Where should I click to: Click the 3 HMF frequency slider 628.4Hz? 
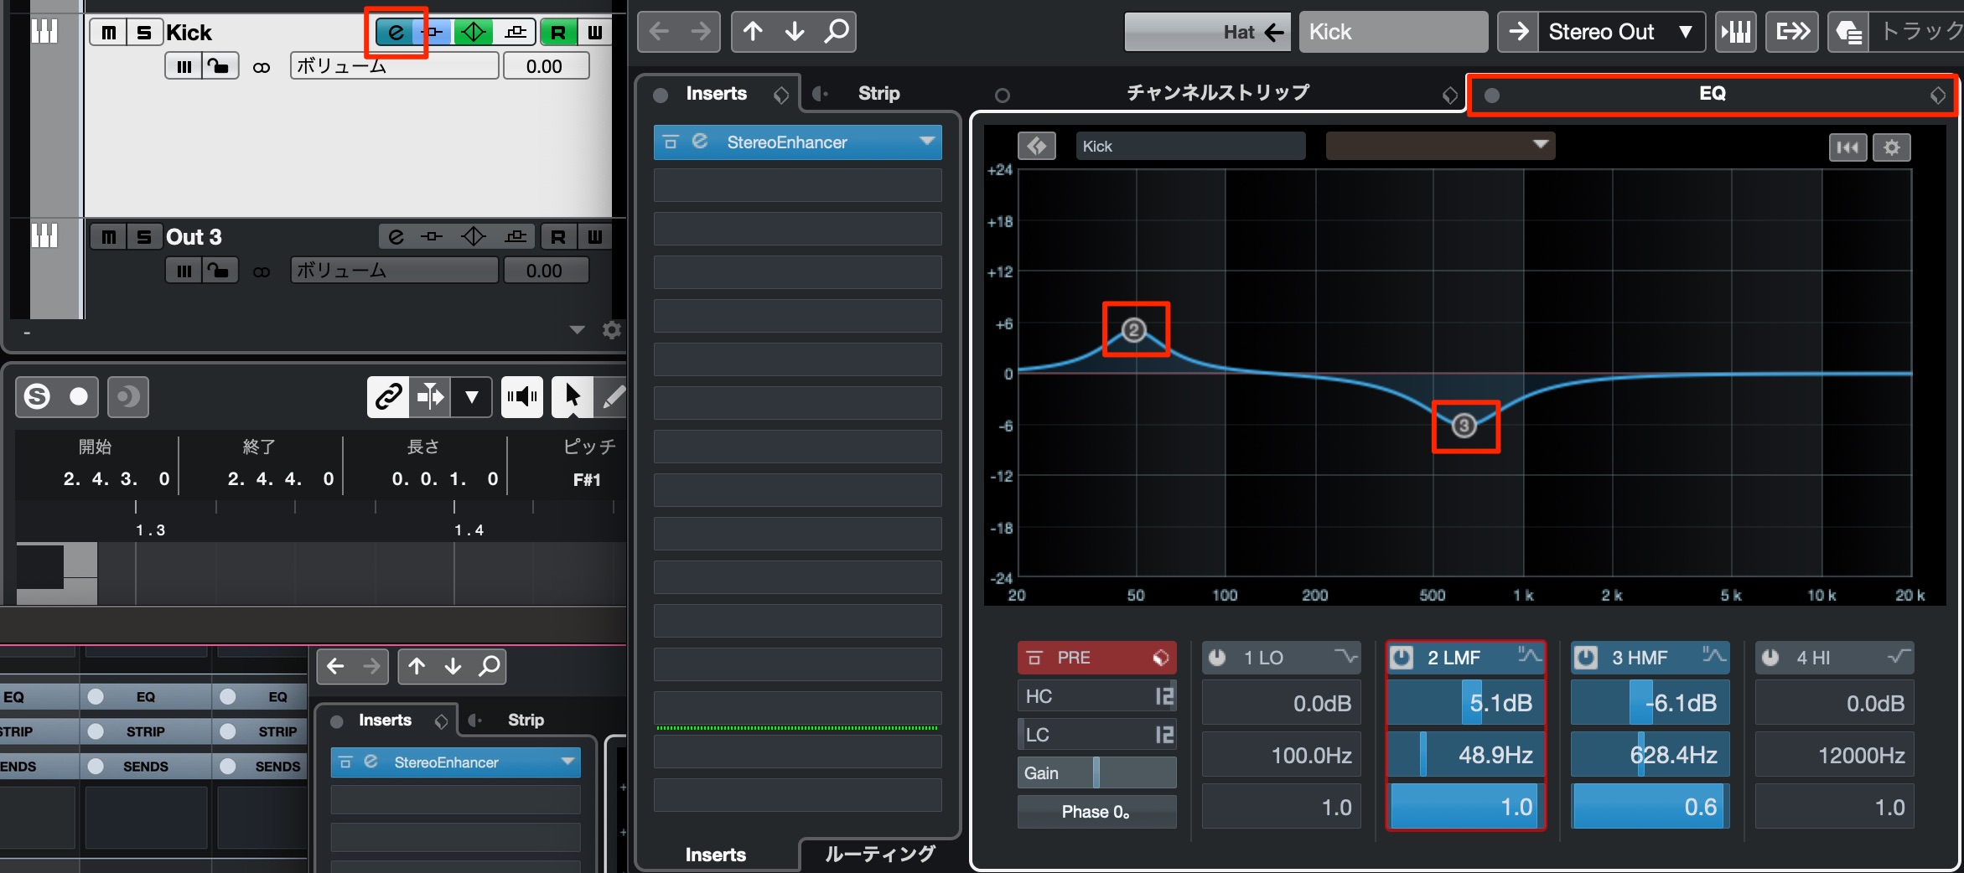(x=1650, y=755)
